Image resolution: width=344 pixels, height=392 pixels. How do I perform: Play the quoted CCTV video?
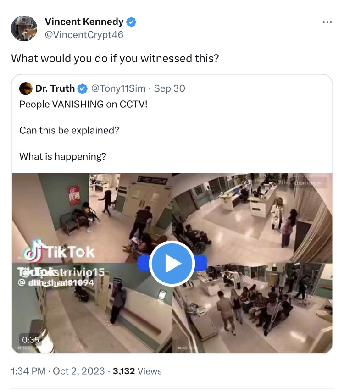[172, 263]
